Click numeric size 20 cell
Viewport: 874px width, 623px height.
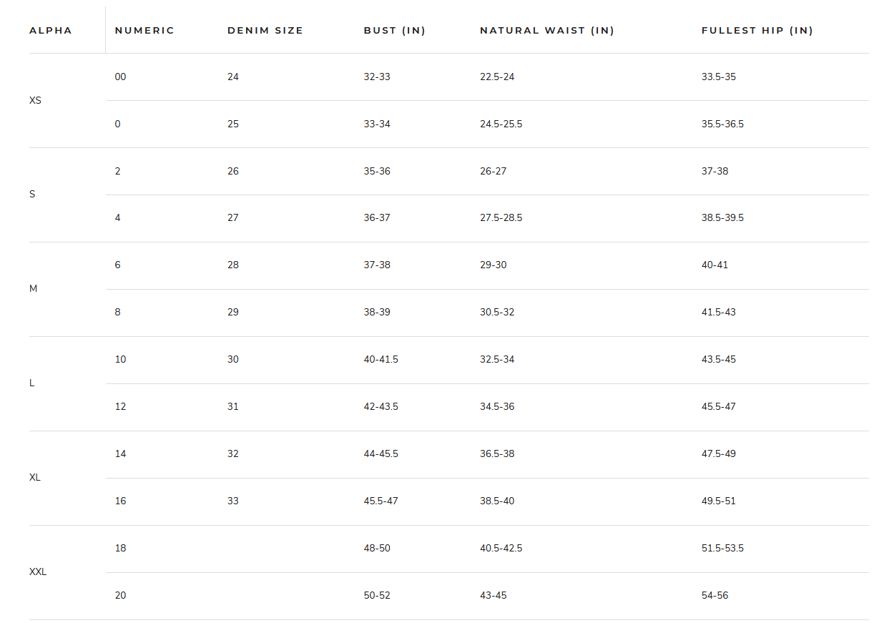[x=120, y=596]
